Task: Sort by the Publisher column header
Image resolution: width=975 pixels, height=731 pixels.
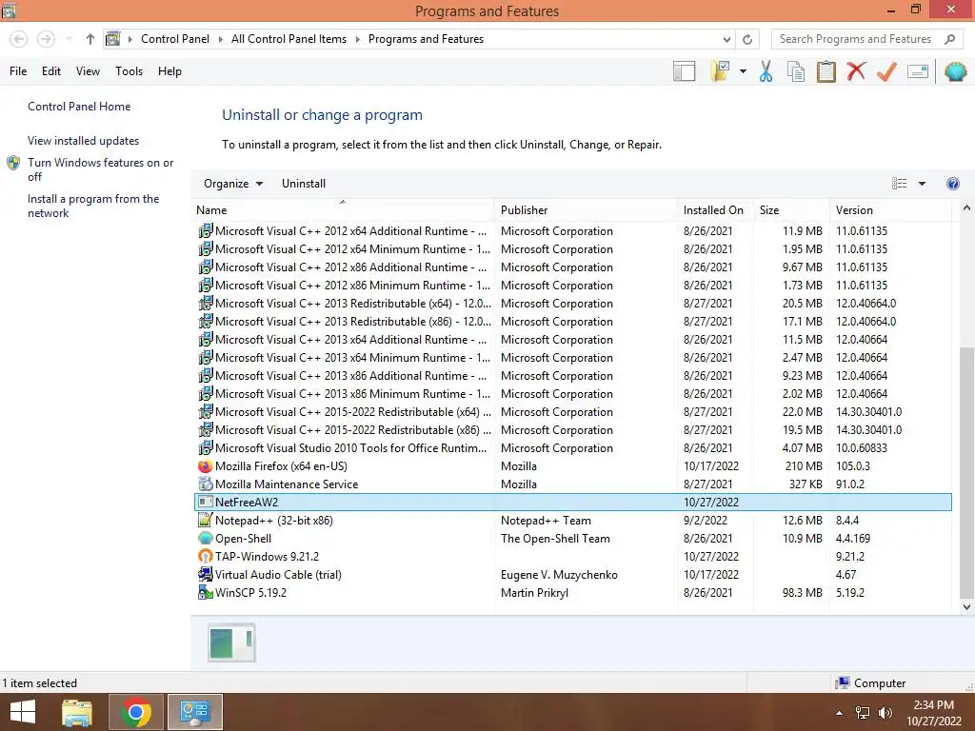Action: click(x=586, y=210)
